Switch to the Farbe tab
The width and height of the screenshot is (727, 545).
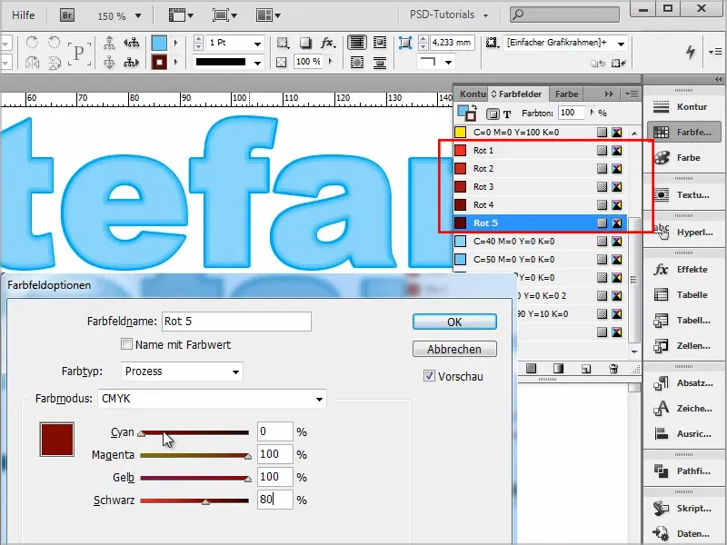pyautogui.click(x=565, y=94)
